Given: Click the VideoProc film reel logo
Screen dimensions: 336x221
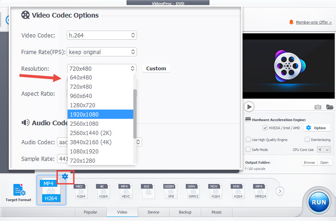Looking at the screenshot, I should 290,66.
